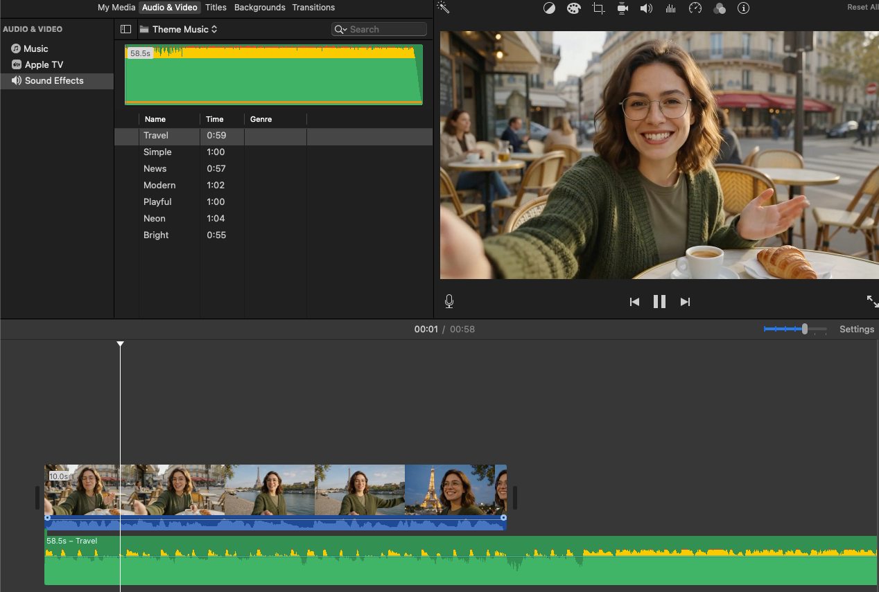The image size is (879, 592).
Task: Click the clip's left trim edge handle
Action: pyautogui.click(x=38, y=498)
